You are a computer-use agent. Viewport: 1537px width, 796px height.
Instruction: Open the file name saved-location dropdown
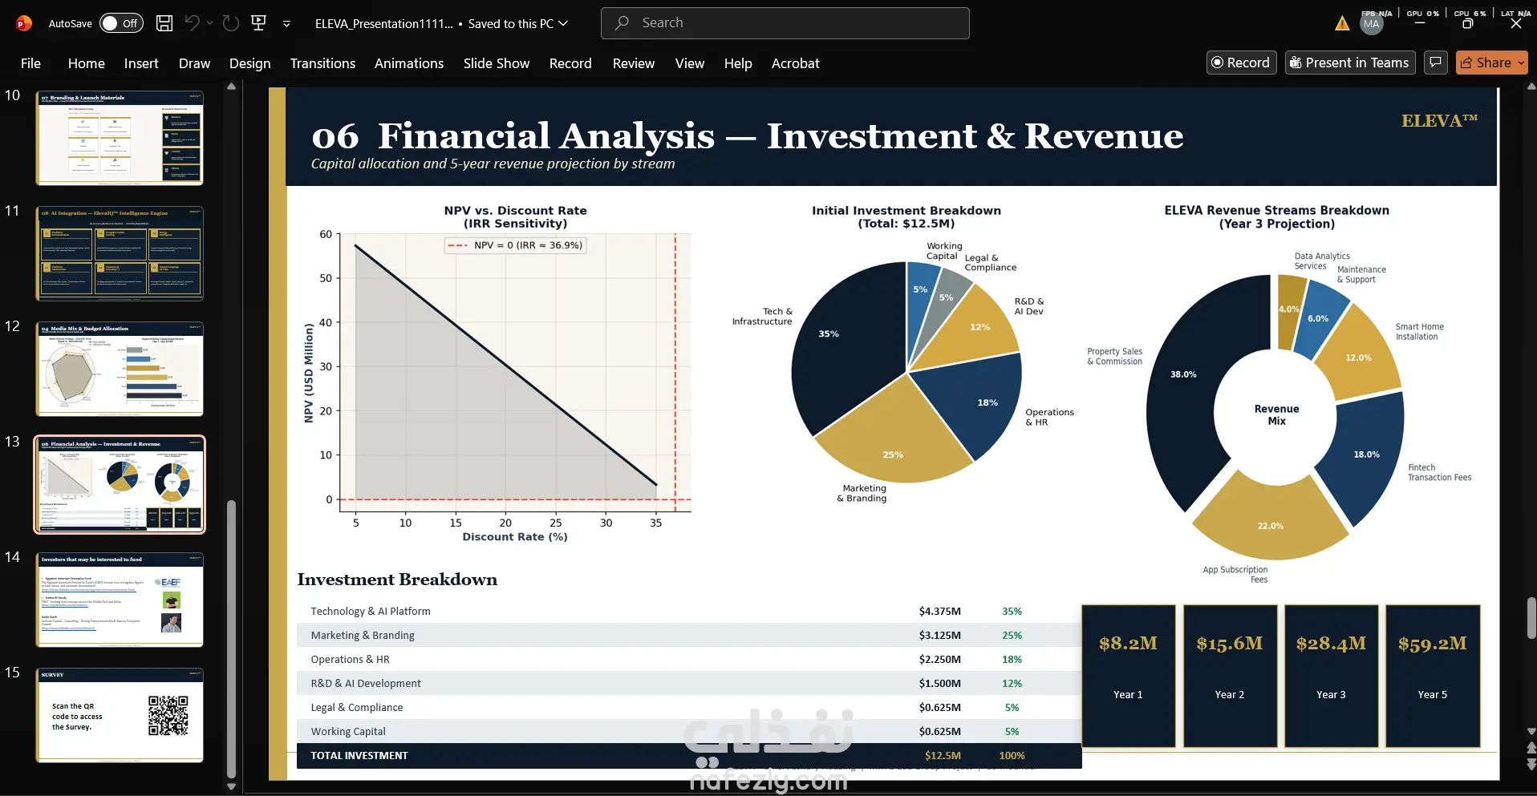point(563,23)
